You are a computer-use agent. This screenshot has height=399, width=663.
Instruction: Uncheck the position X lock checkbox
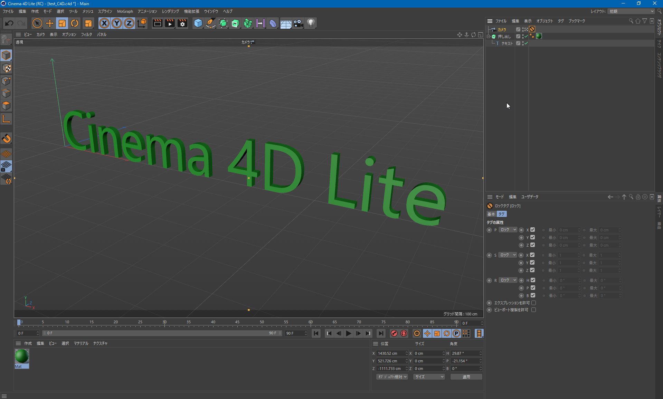tap(533, 230)
